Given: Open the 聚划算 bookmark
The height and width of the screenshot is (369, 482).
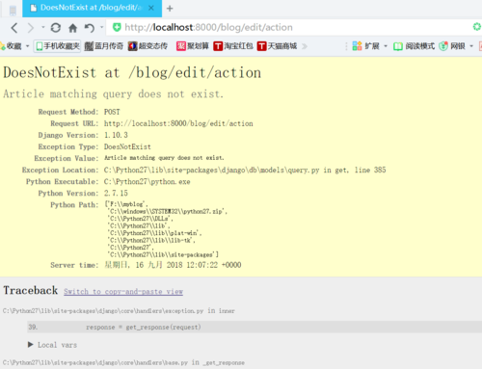Looking at the screenshot, I should (x=193, y=46).
